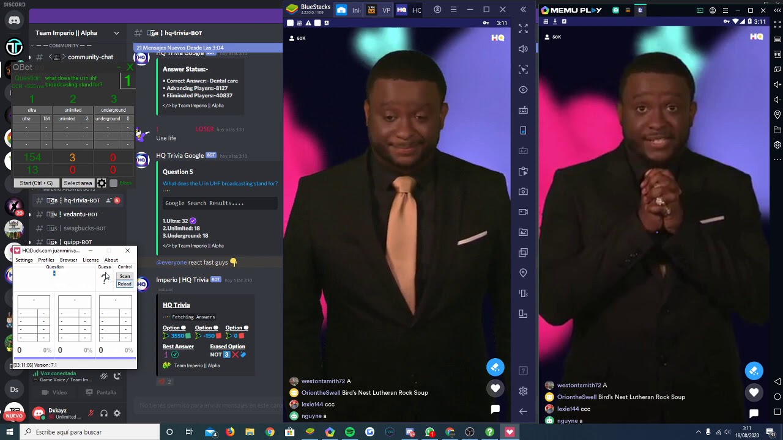Tap blue eraser icon in BlueStacks HQ
Image resolution: width=783 pixels, height=440 pixels.
coord(495,367)
